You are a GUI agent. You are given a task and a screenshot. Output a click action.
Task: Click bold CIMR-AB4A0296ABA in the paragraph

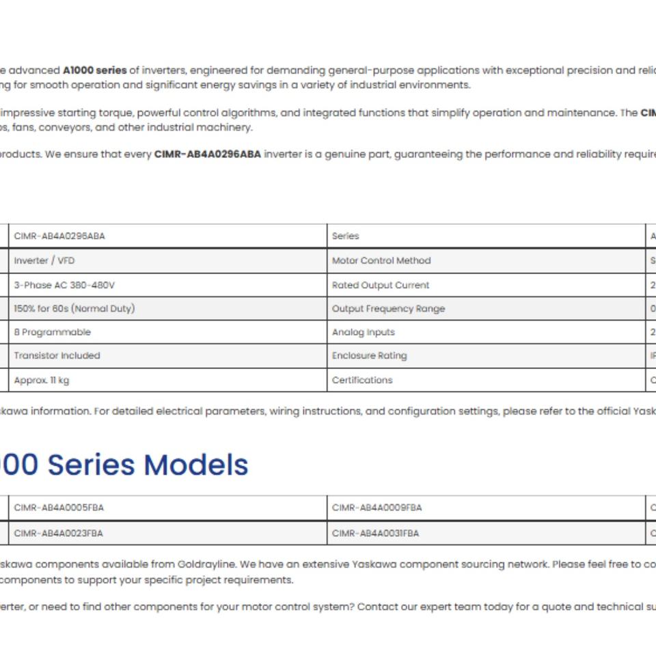coord(208,154)
